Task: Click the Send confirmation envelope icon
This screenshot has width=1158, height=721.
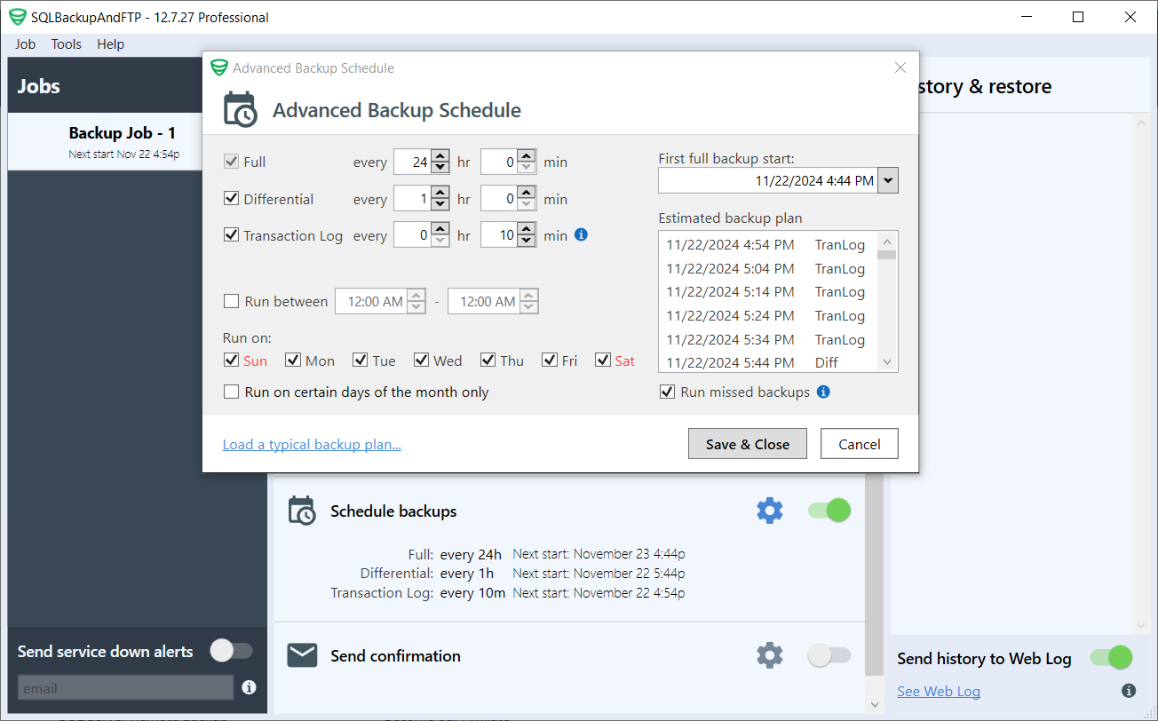Action: (302, 655)
